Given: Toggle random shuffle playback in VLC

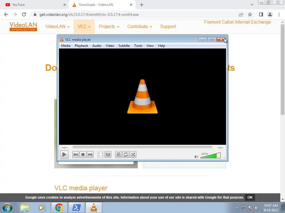Looking at the screenshot, I should click(133, 154).
